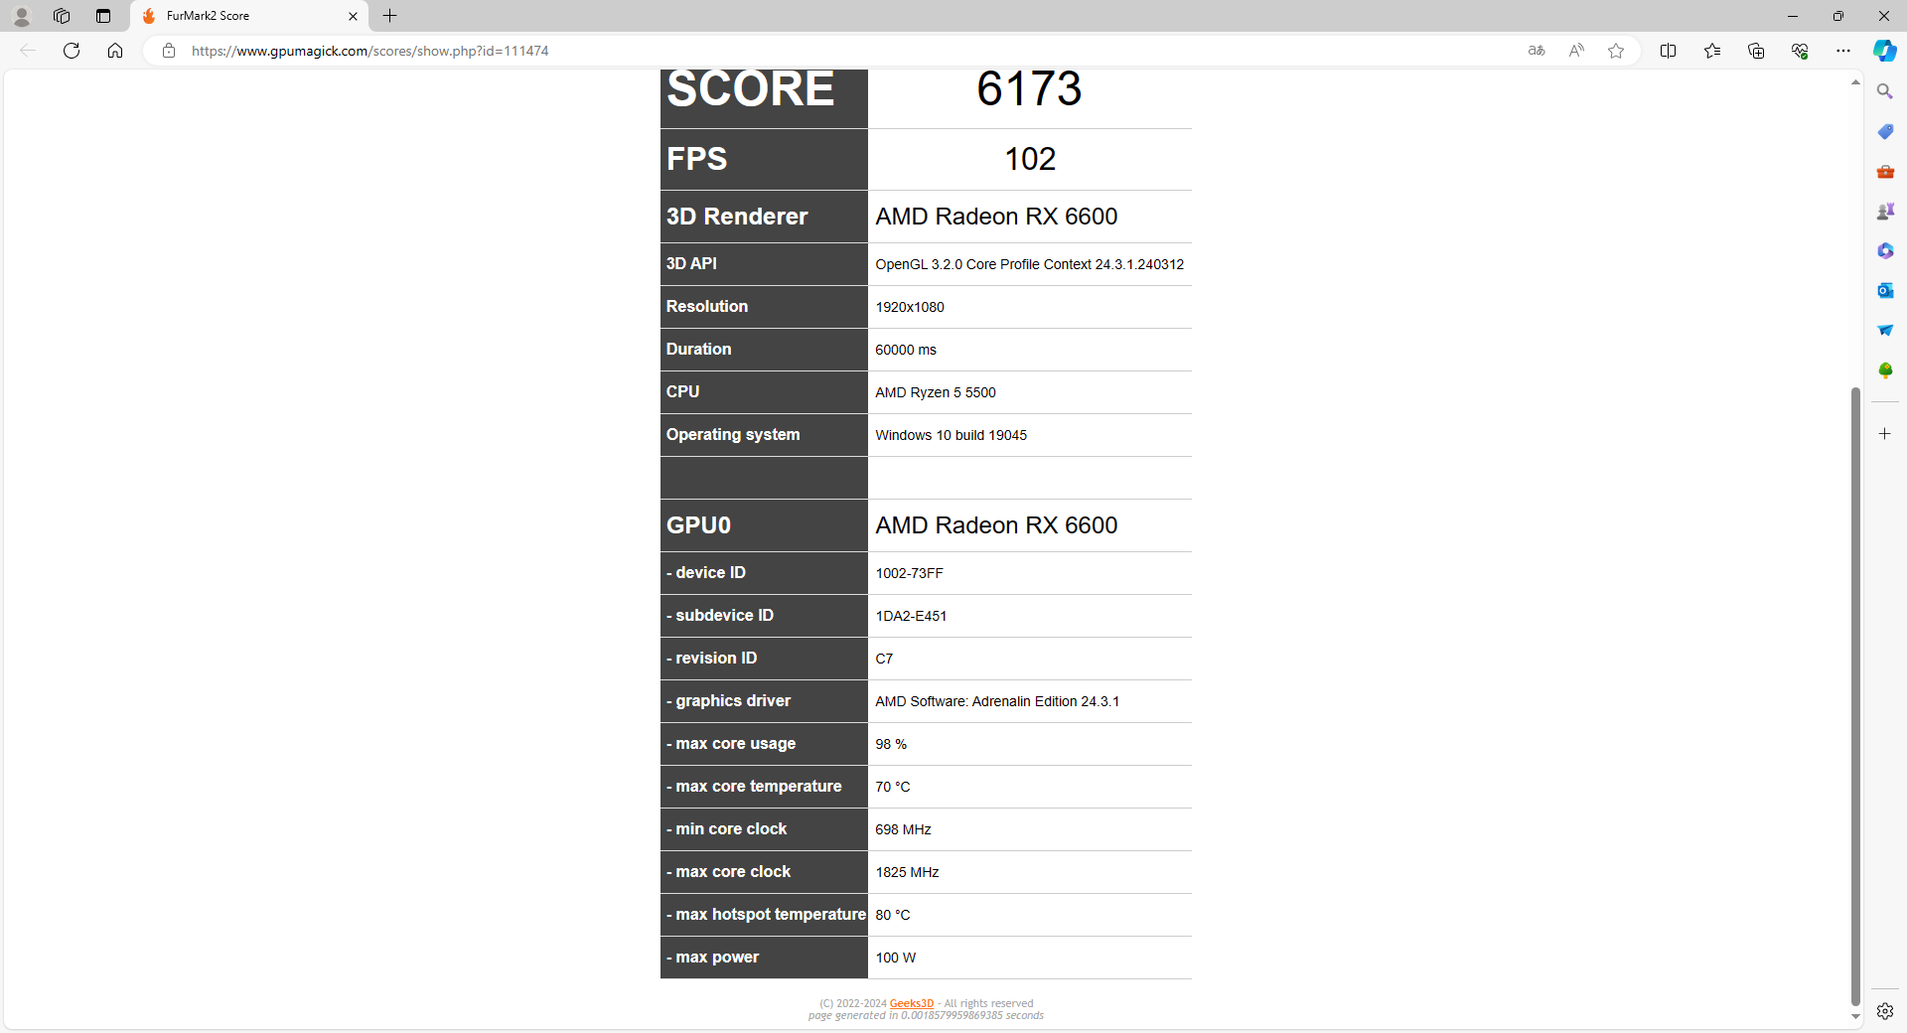Click the OpenGL 3.2.0 Core Profile text
The width and height of the screenshot is (1907, 1033).
pos(1029,264)
